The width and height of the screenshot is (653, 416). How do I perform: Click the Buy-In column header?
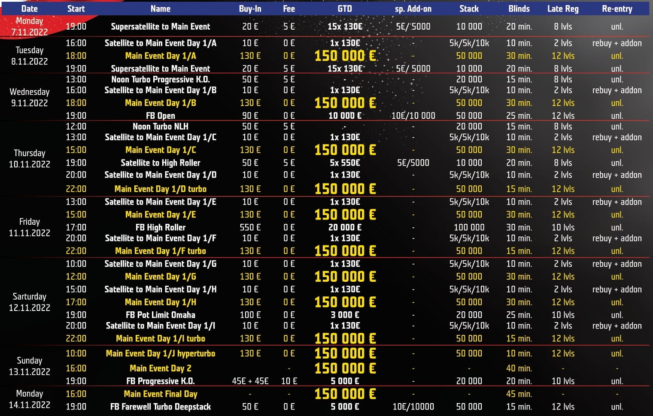250,9
